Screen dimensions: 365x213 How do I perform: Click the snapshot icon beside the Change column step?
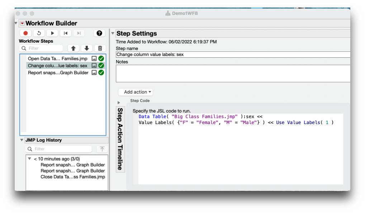pos(94,66)
